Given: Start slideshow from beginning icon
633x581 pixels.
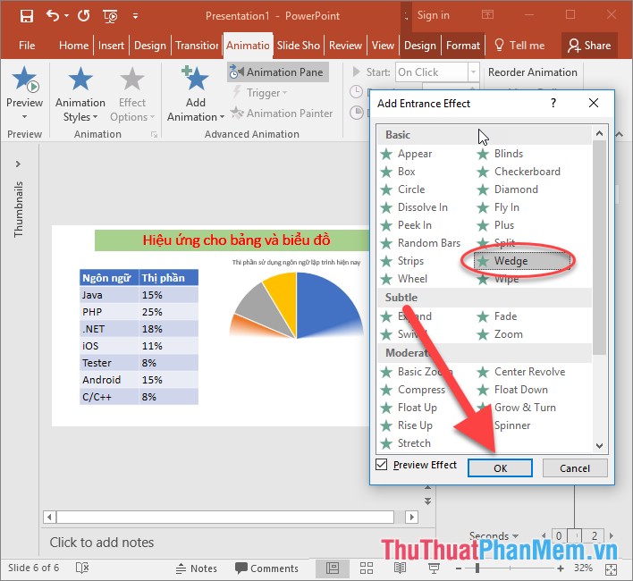Looking at the screenshot, I should pyautogui.click(x=110, y=16).
